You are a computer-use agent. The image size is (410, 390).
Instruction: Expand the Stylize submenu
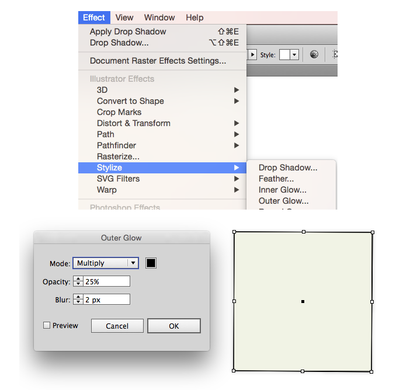point(162,168)
